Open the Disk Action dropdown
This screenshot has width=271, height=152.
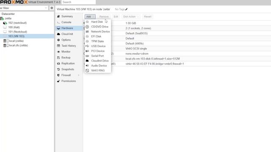[x=131, y=16]
